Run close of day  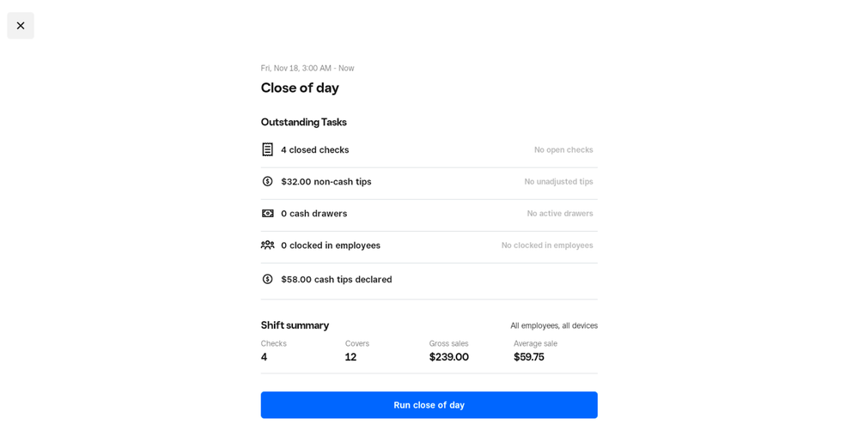pos(429,405)
